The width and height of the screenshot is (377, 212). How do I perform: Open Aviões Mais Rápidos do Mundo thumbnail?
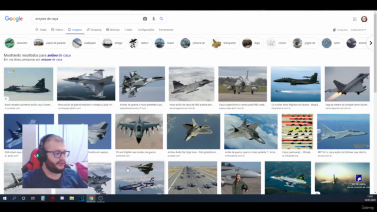(x=296, y=84)
